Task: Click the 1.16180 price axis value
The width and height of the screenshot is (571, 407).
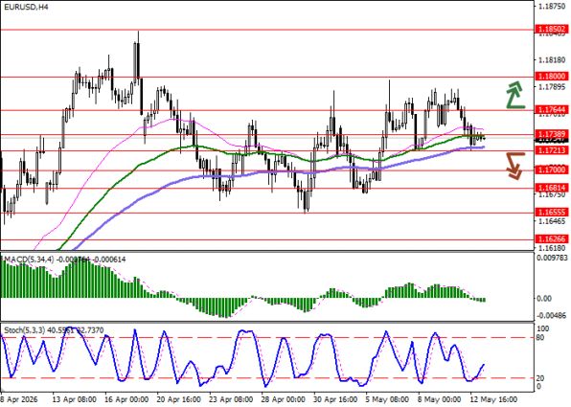Action: point(553,248)
